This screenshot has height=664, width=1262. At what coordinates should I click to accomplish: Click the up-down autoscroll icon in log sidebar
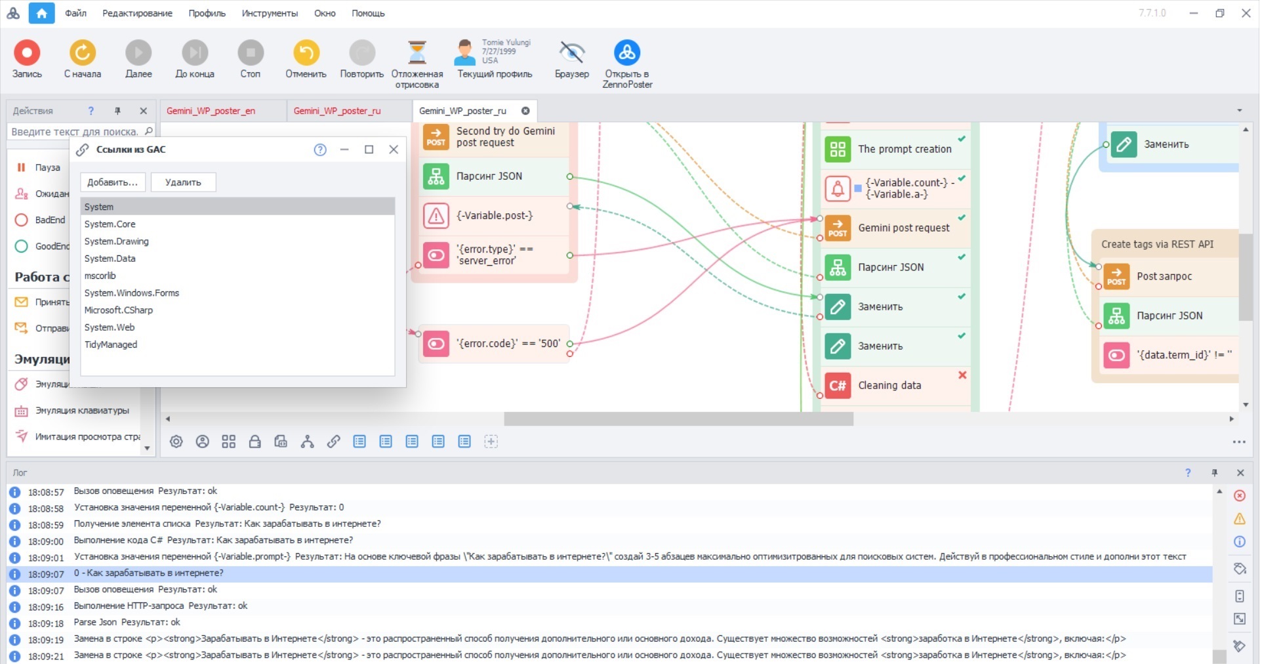[x=1240, y=596]
